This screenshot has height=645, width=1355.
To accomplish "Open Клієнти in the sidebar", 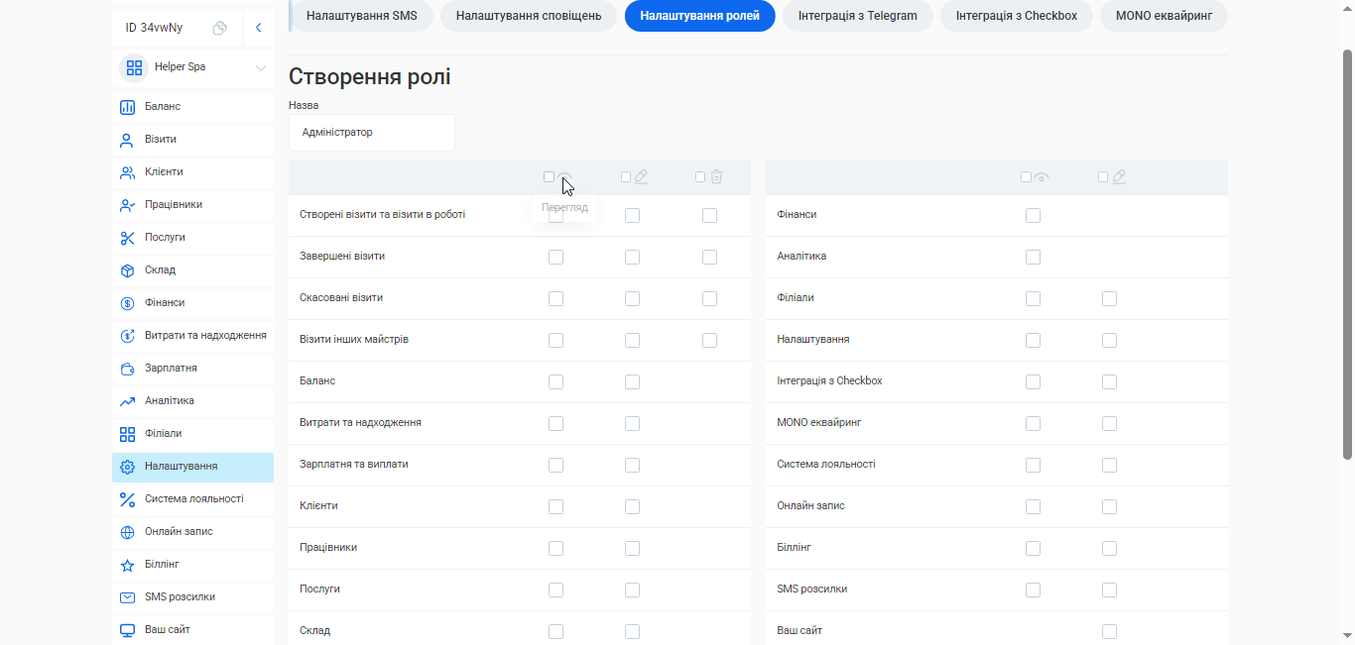I will [x=164, y=172].
